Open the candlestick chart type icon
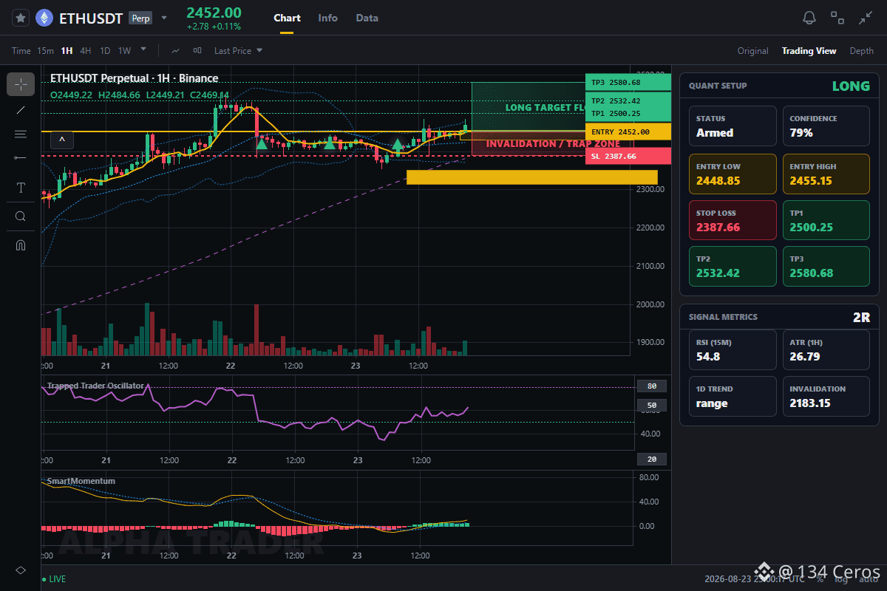 tap(197, 51)
